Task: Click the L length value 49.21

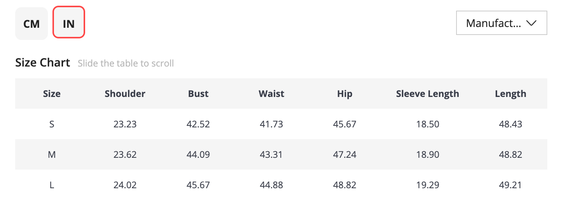Action: click(510, 185)
